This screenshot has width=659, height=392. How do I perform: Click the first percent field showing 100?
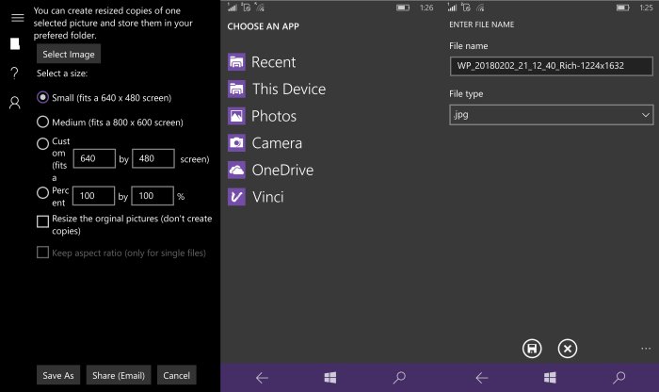pos(93,196)
